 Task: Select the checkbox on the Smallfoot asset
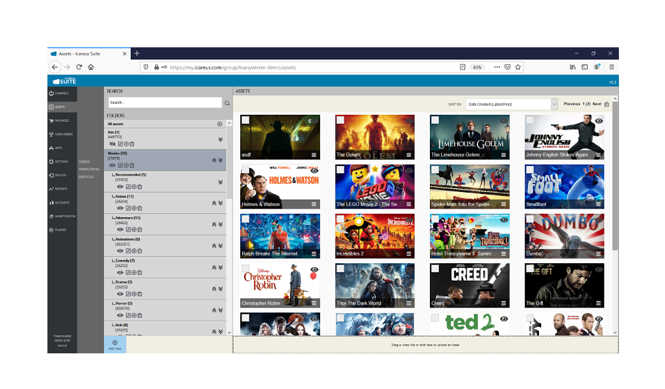[530, 170]
